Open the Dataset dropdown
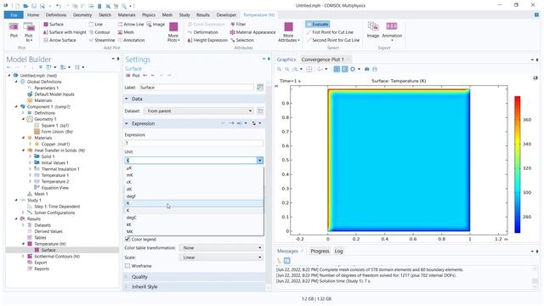This screenshot has width=544, height=306. coord(198,111)
